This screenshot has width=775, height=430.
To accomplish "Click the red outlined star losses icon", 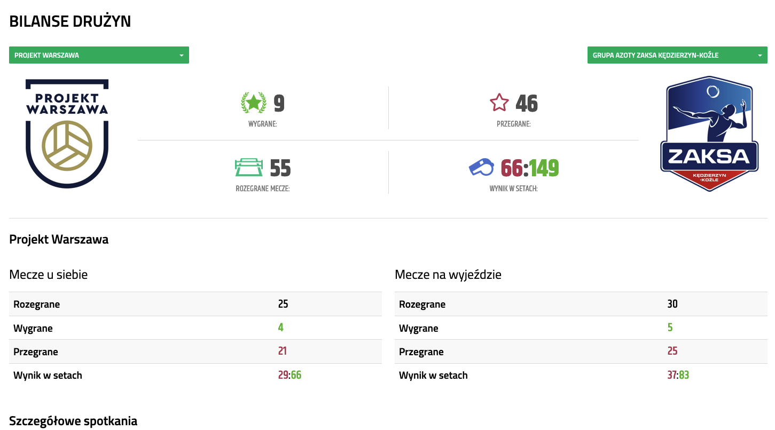I will click(499, 103).
